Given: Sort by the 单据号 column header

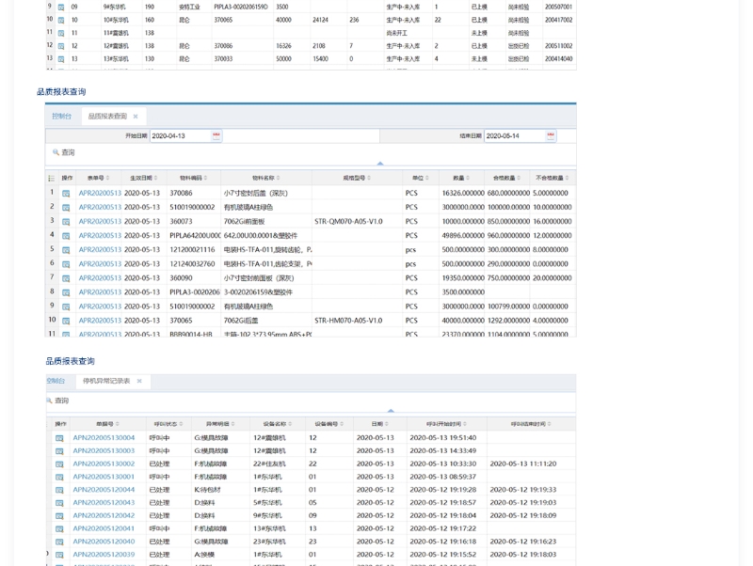Looking at the screenshot, I should pos(107,424).
